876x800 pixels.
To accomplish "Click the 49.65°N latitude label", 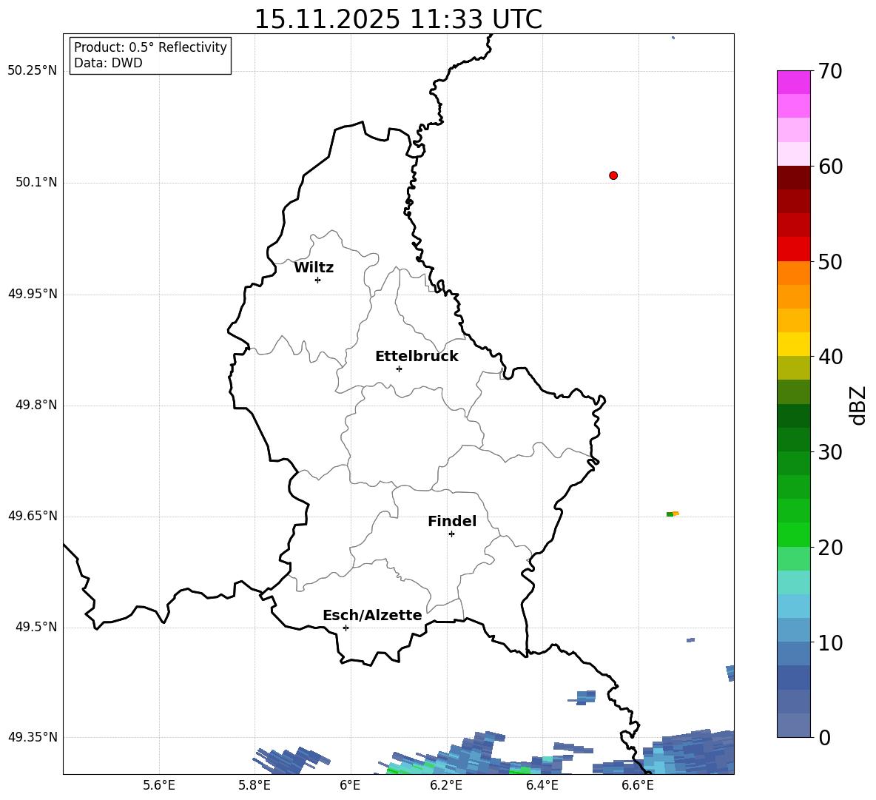I will tap(33, 515).
